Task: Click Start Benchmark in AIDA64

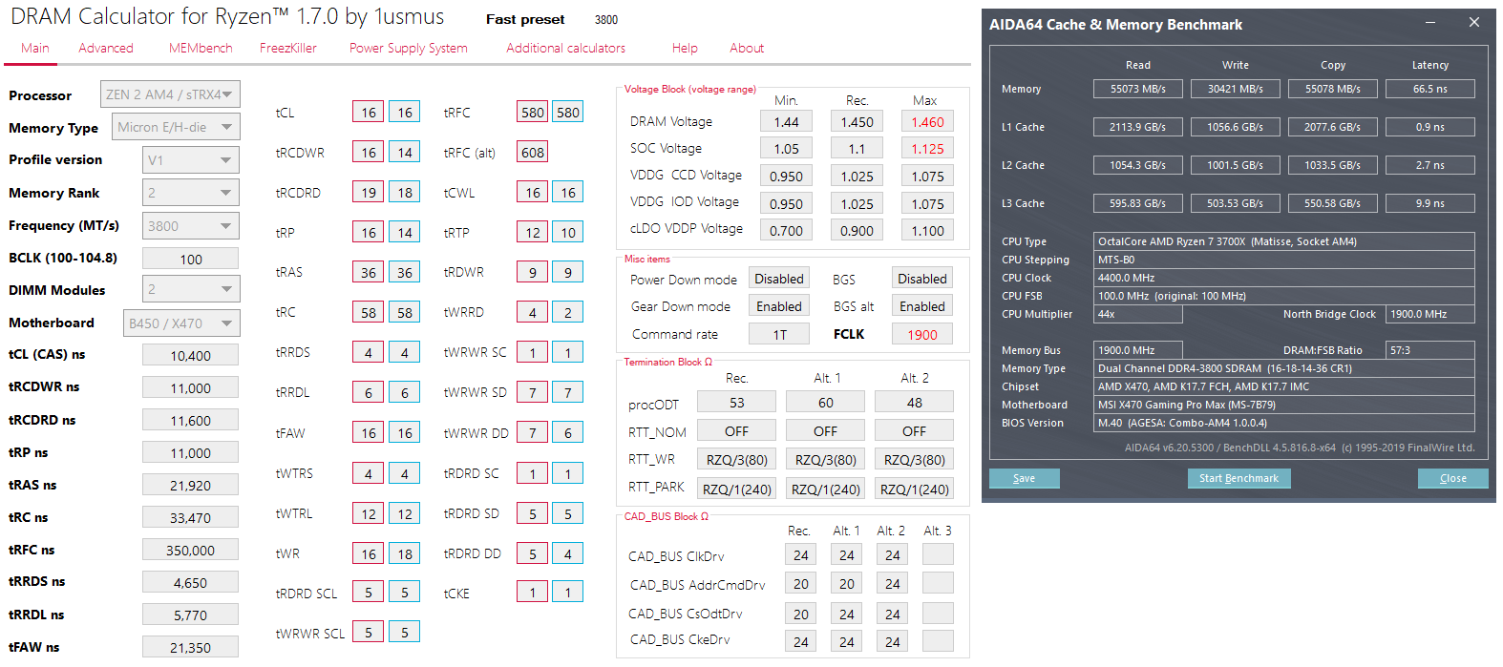Action: [x=1238, y=478]
